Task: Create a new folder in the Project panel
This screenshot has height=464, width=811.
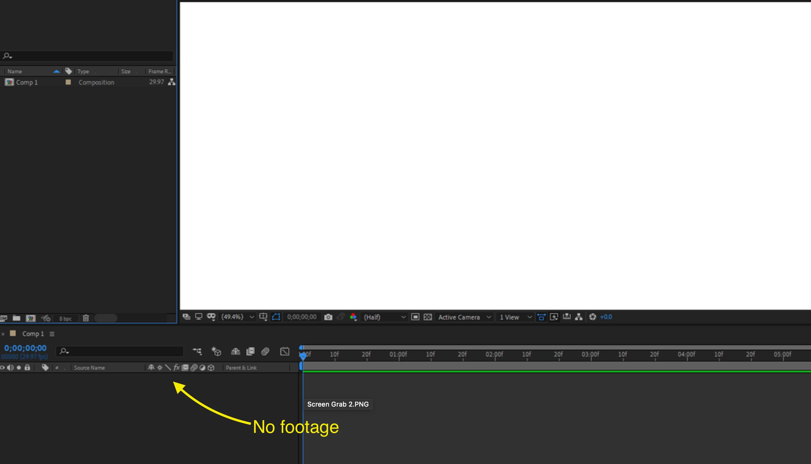Action: 17,318
